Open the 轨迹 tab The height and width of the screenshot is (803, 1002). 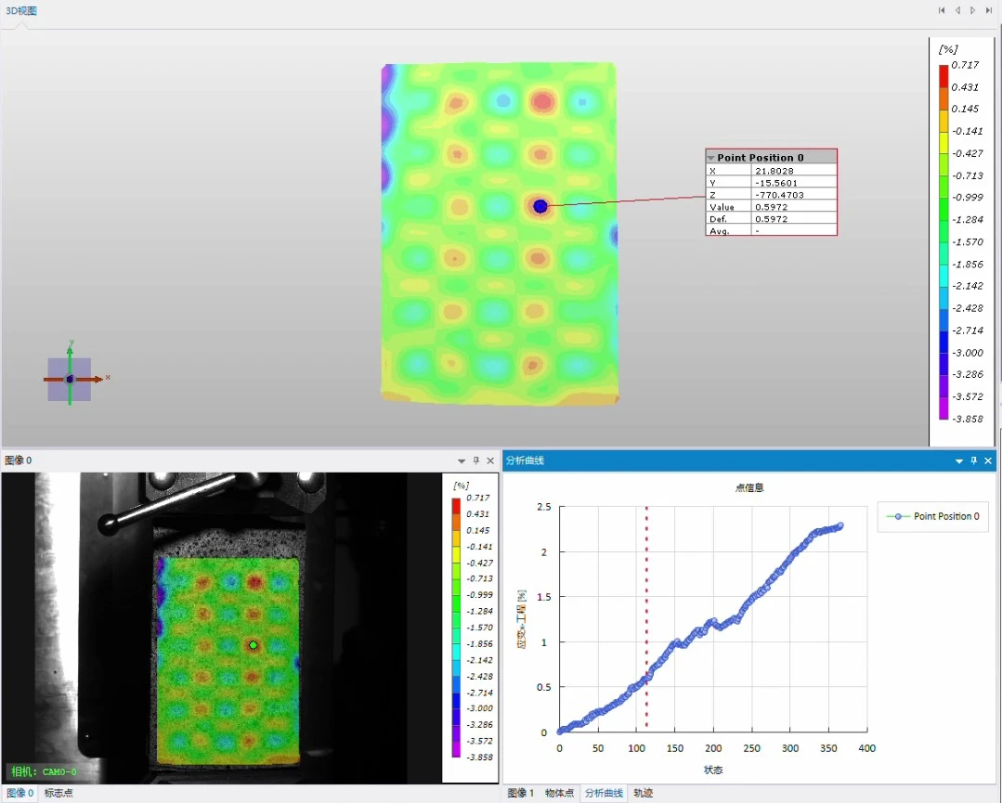pyautogui.click(x=643, y=793)
